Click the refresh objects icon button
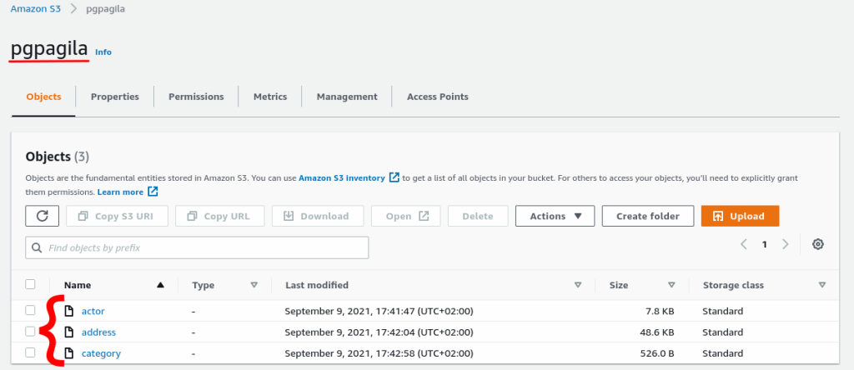This screenshot has height=370, width=854. (42, 216)
